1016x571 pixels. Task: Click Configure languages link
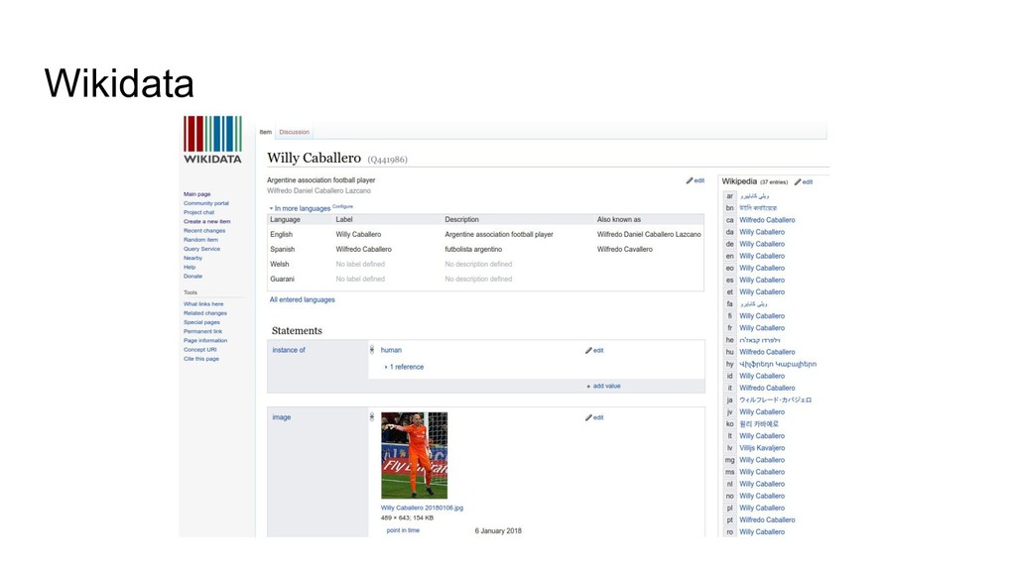click(342, 206)
